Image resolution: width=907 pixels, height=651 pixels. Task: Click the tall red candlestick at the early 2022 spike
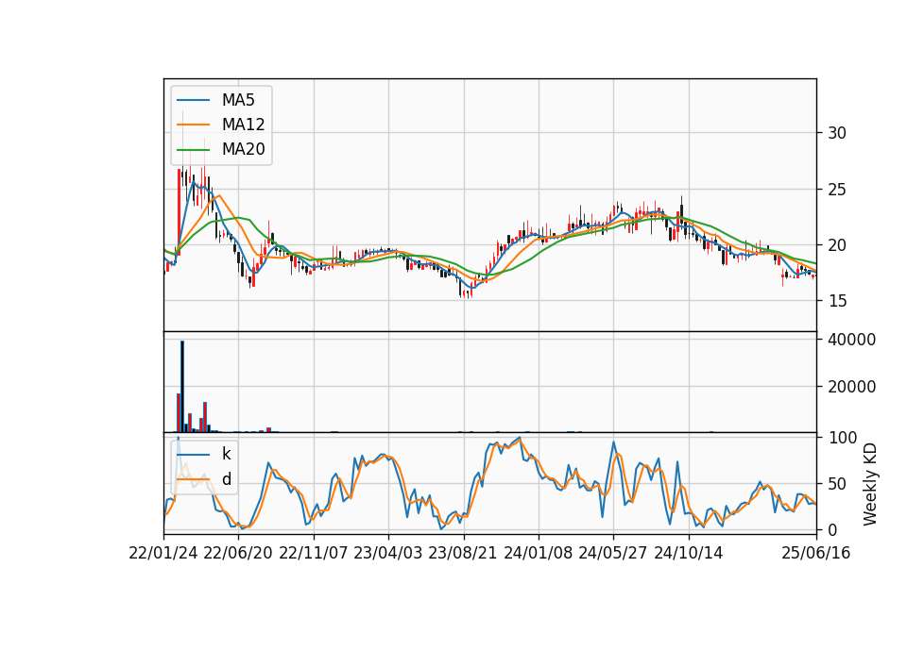[179, 211]
